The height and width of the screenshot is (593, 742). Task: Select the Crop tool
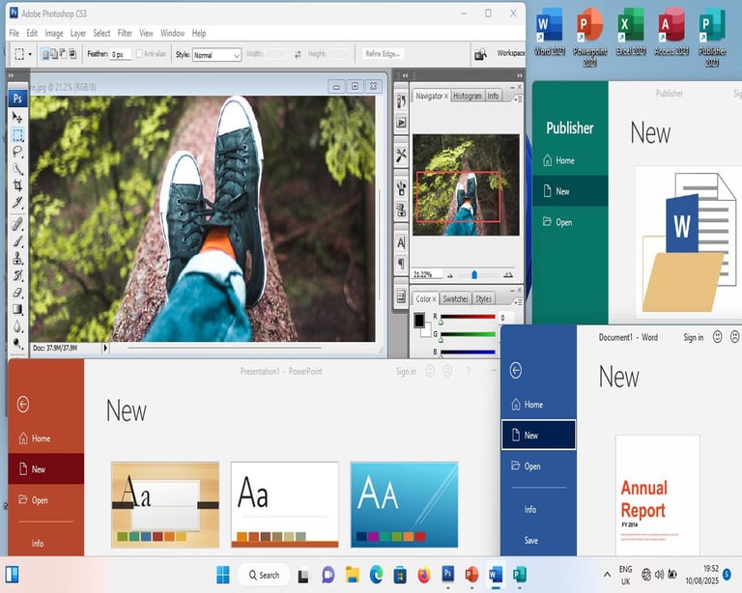(x=17, y=185)
